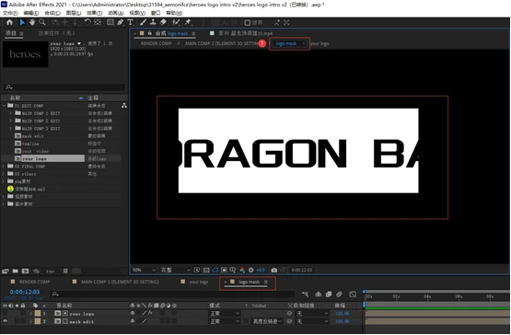Image resolution: width=511 pixels, height=335 pixels.
Task: Switch to MAIN COMP 3 (ELEMENT 3D SETTING) timeline tab
Action: [120, 282]
